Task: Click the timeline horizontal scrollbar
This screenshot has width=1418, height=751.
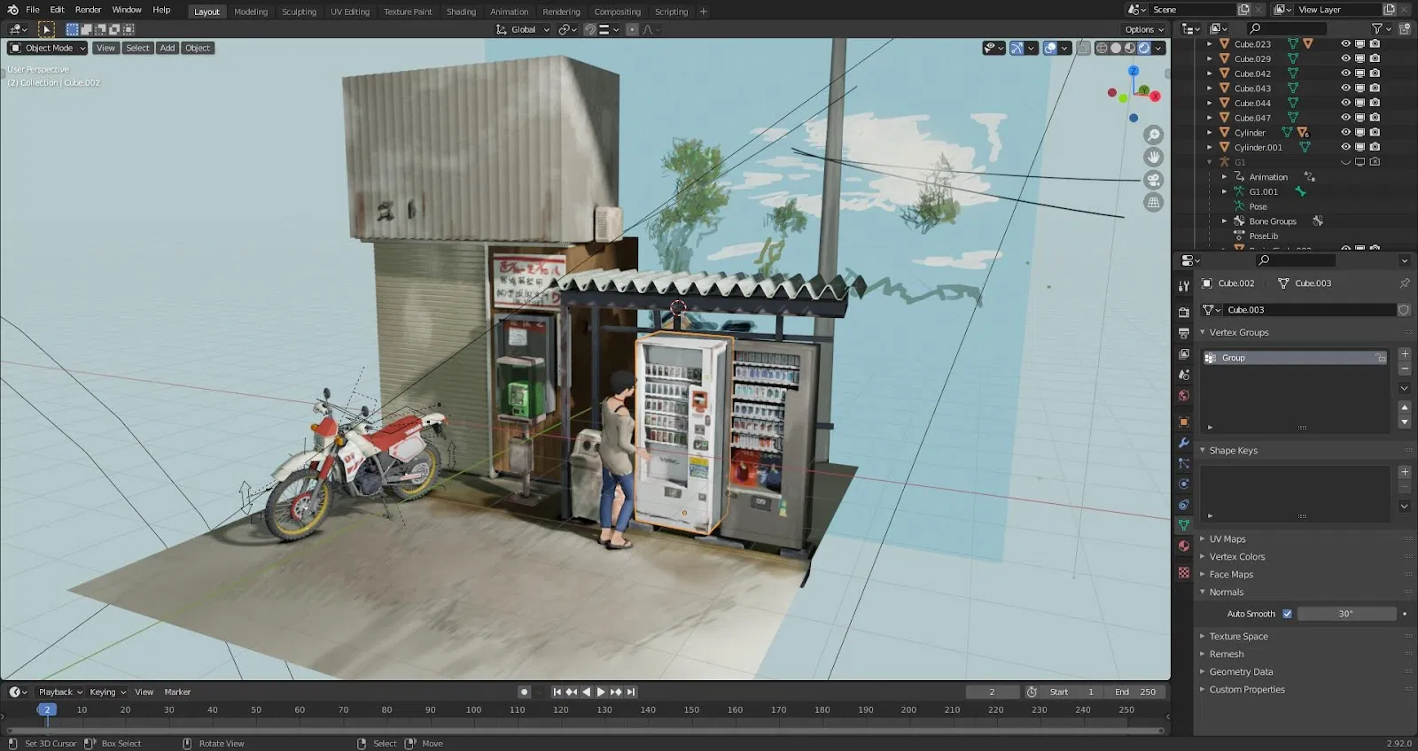Action: tap(585, 731)
